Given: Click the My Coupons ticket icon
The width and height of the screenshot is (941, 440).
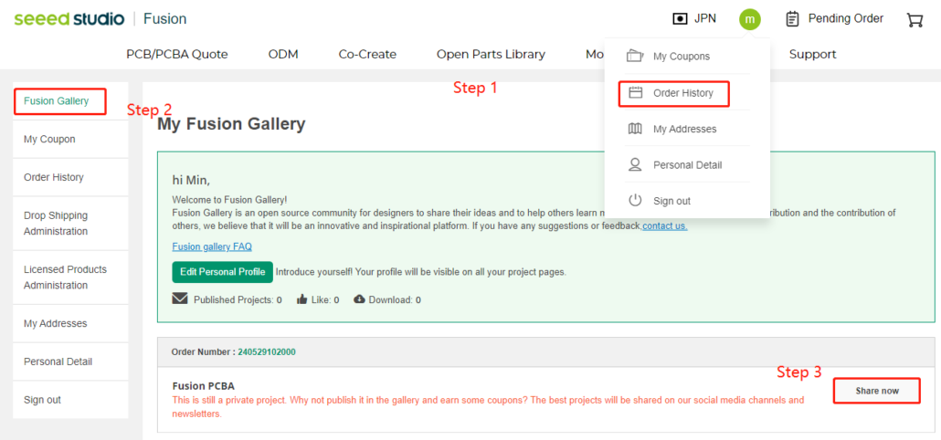Looking at the screenshot, I should click(635, 57).
